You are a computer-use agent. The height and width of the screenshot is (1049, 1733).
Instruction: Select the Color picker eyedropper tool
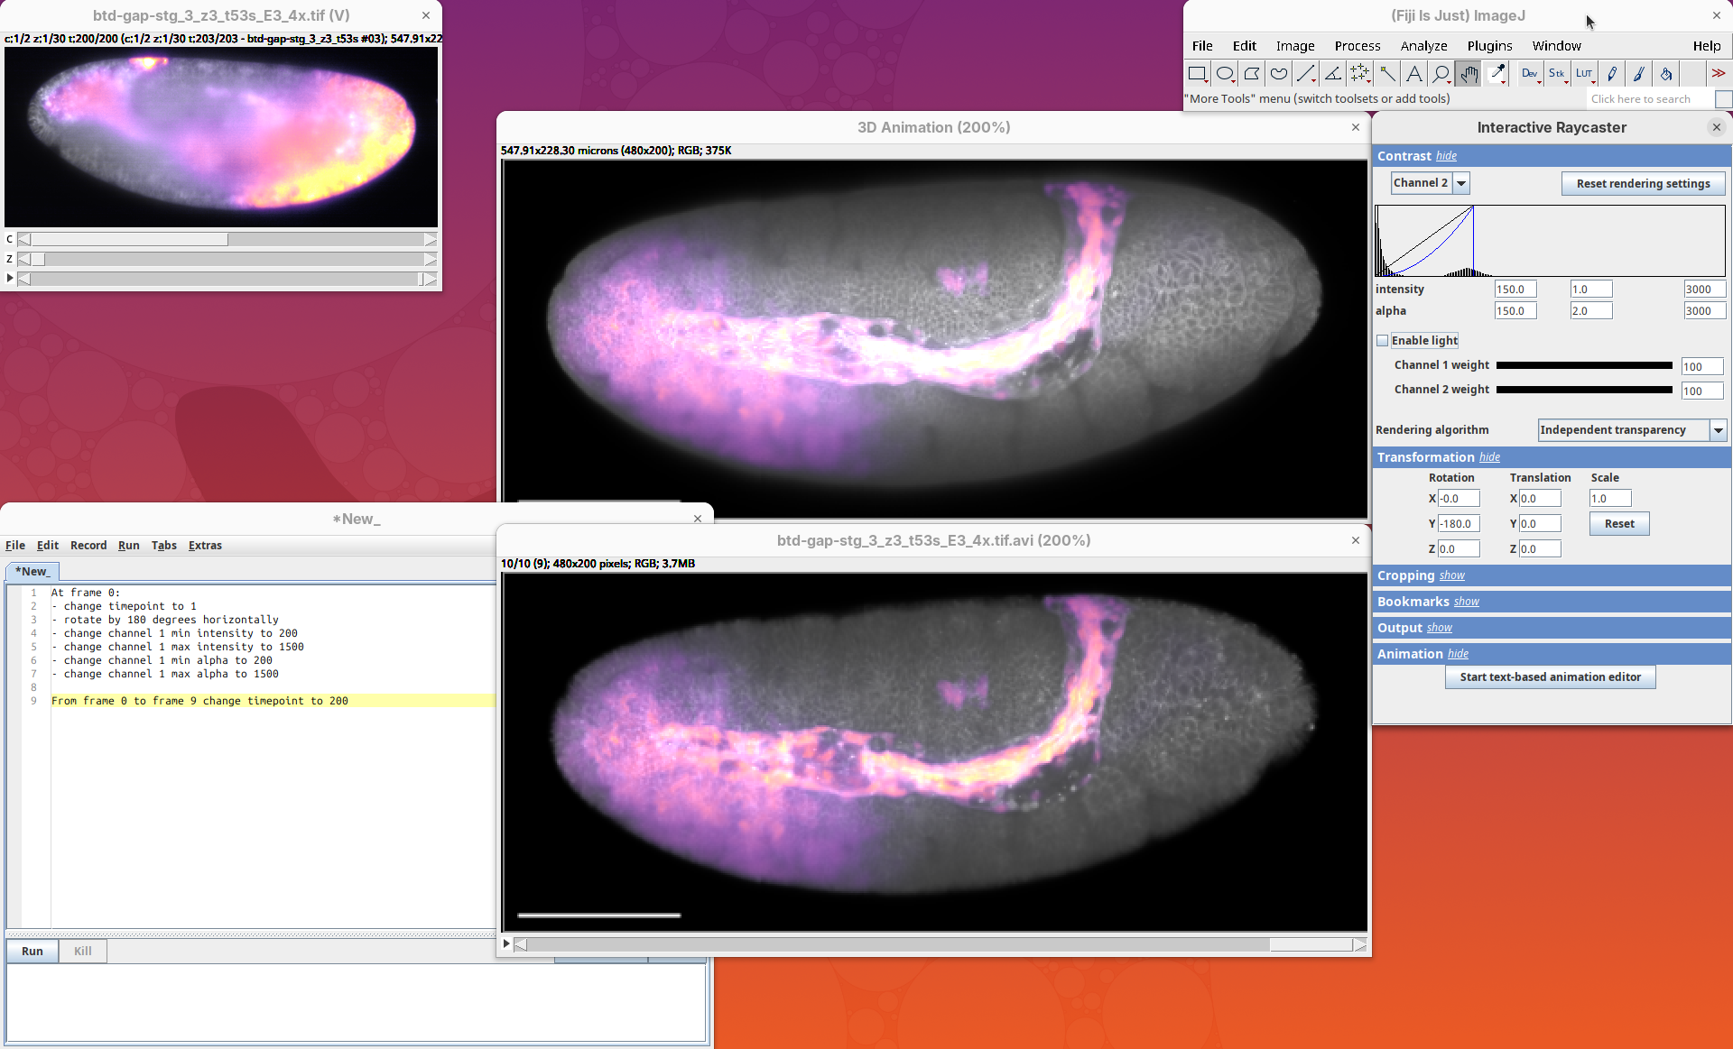[x=1497, y=74]
